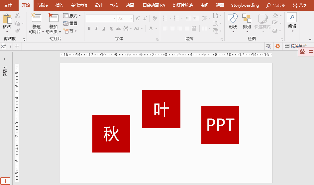This screenshot has height=185, width=314.
Task: Justify text alignment
Action: click(x=187, y=29)
